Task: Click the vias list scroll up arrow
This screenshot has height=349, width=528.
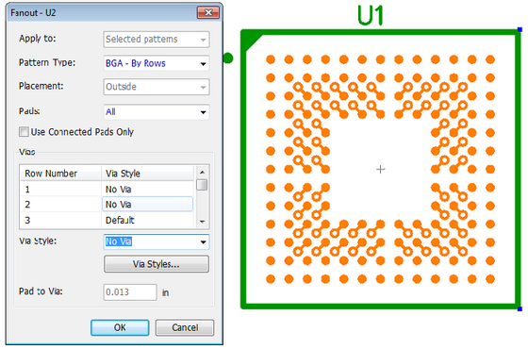Action: [202, 172]
